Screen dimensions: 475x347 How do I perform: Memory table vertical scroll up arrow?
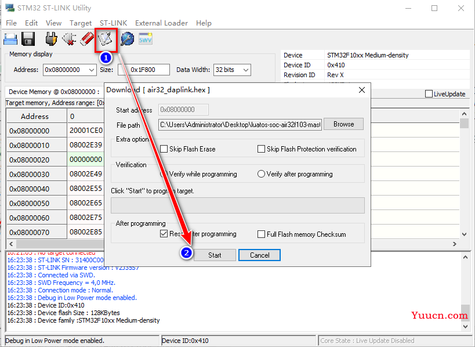click(464, 114)
